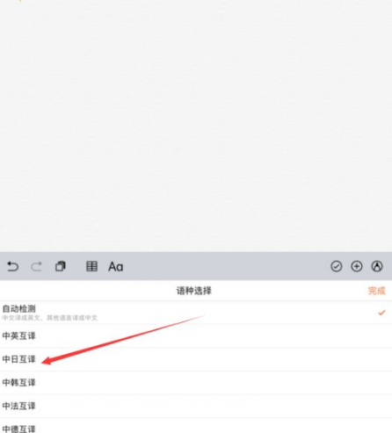Screen dimensions: 392x433
Task: Tap the copy pages icon
Action: (61, 266)
